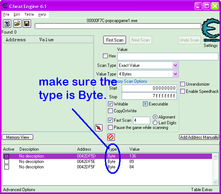
Task: Open Settings under the logo
Action: tap(211, 46)
